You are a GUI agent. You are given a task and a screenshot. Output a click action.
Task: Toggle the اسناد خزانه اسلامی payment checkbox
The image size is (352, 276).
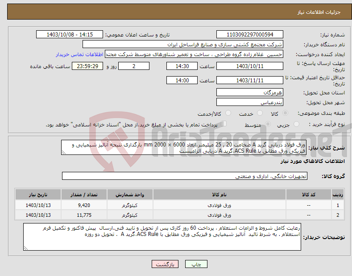(x=224, y=123)
